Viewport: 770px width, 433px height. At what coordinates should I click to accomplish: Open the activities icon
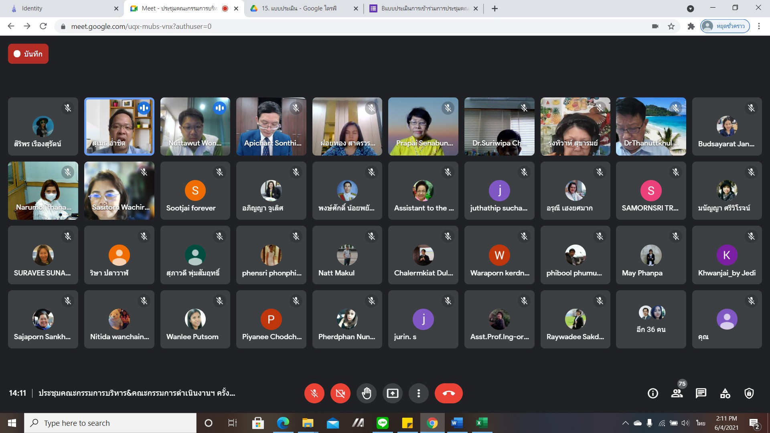pos(725,393)
